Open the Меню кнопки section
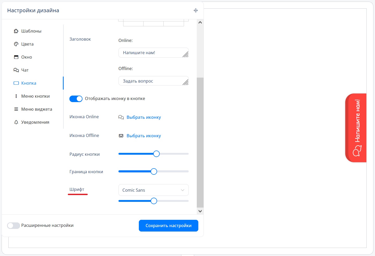 pos(35,96)
